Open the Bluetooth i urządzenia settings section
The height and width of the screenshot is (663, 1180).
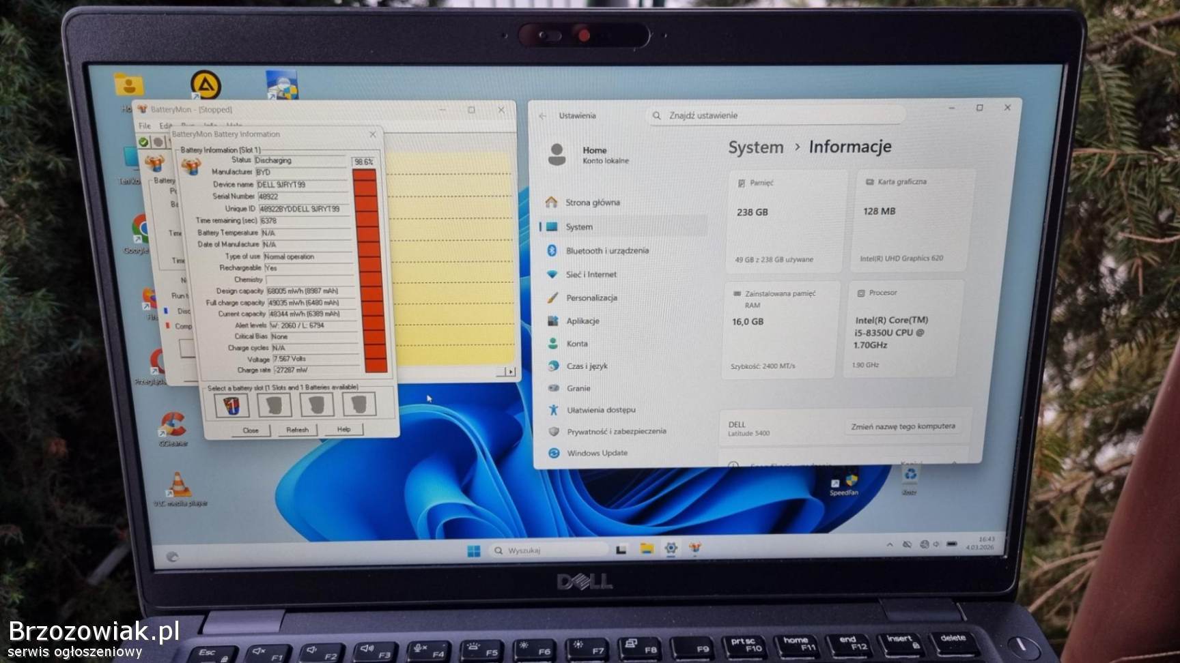click(606, 250)
